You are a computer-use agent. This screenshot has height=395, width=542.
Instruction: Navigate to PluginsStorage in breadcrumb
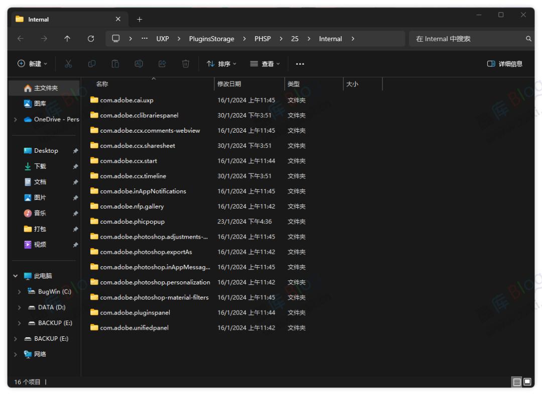click(x=211, y=39)
